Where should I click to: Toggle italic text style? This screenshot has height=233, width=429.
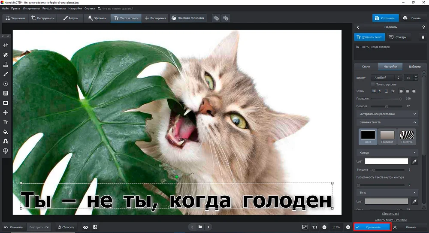380,91
